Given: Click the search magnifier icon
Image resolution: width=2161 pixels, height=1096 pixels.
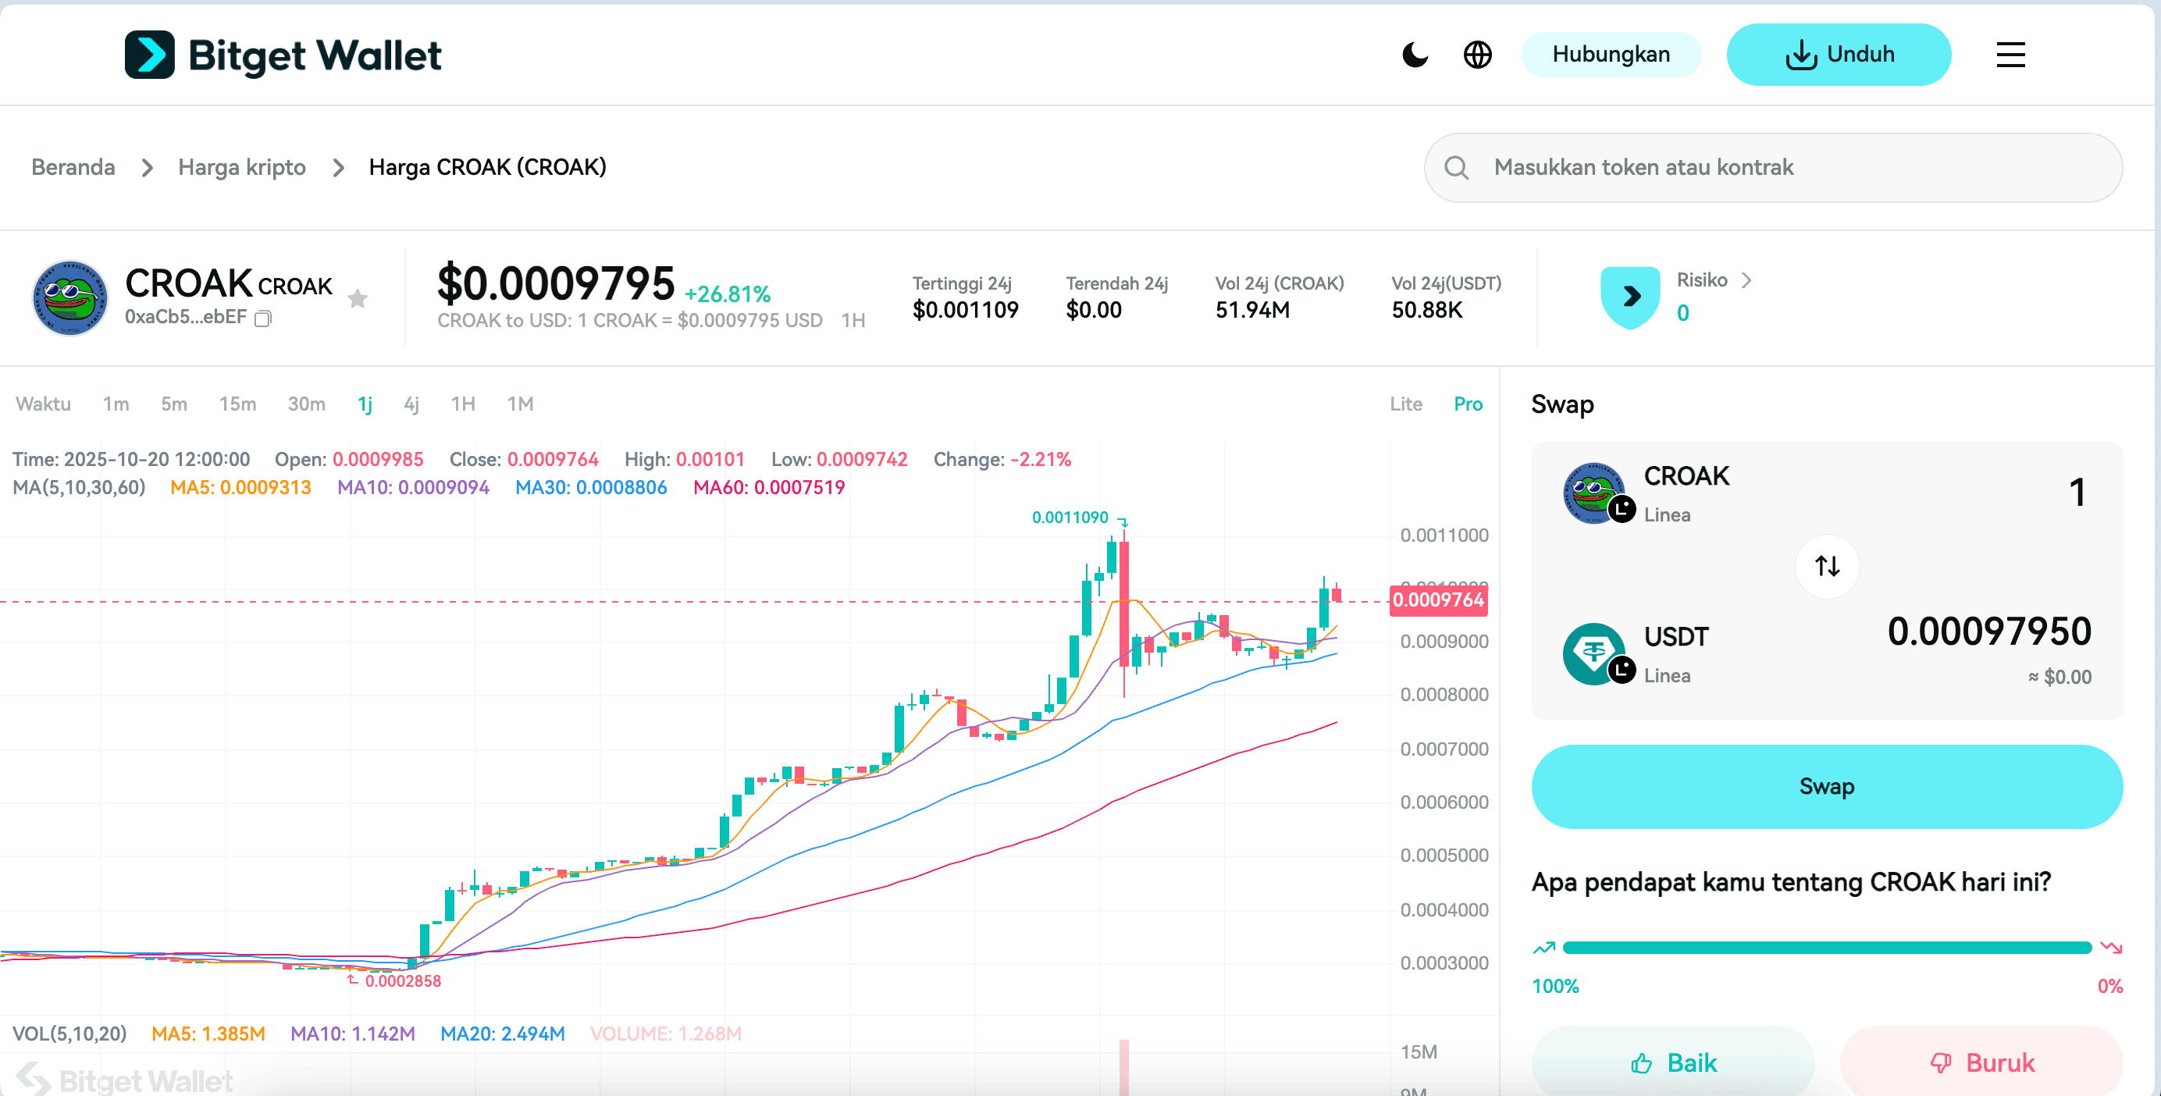Looking at the screenshot, I should coord(1456,168).
